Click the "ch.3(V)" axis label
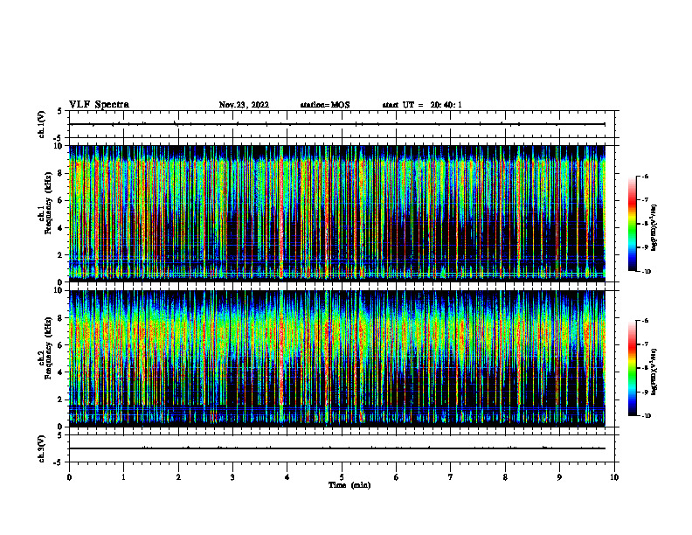692x535 pixels. point(42,448)
